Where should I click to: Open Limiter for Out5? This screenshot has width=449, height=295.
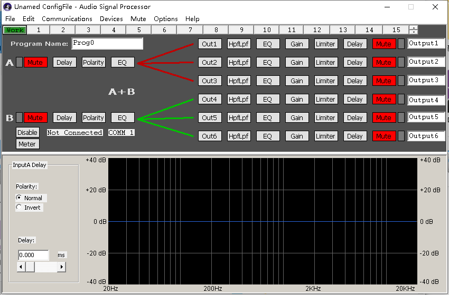coord(325,117)
